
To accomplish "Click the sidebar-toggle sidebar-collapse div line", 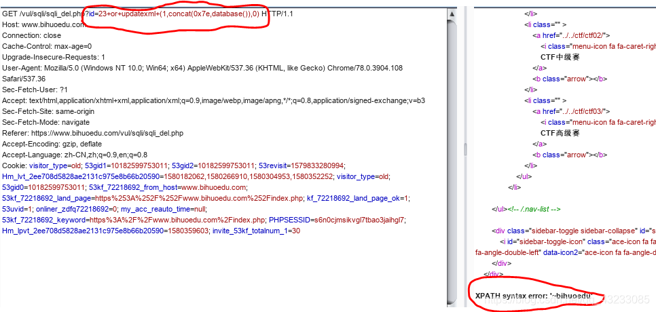I will [x=574, y=231].
